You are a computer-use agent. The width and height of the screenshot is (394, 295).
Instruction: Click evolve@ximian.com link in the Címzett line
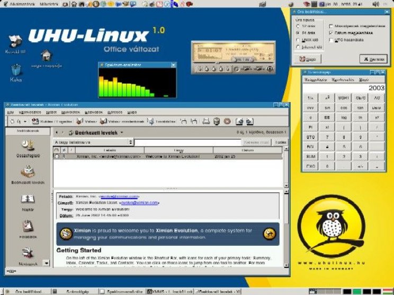click(x=139, y=202)
